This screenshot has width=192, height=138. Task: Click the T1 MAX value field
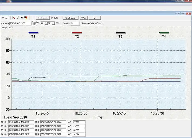click(x=21, y=122)
